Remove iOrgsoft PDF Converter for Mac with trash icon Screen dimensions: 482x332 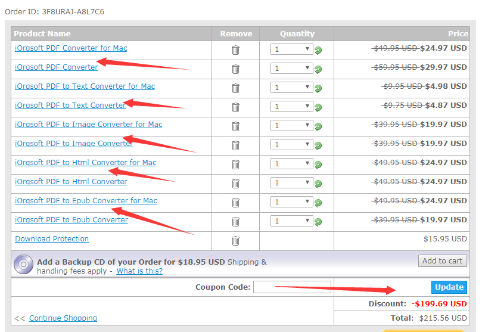coord(235,50)
